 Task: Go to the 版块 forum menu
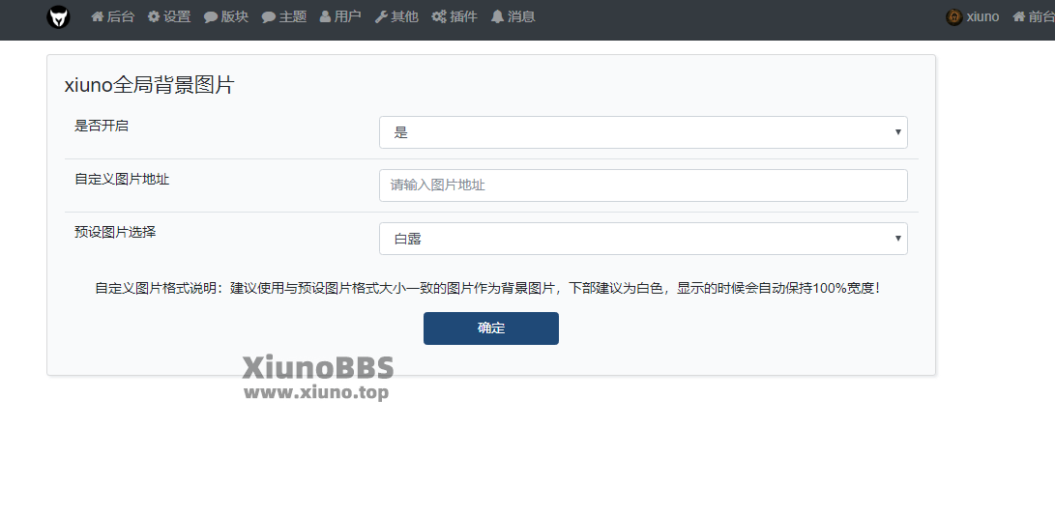click(226, 16)
